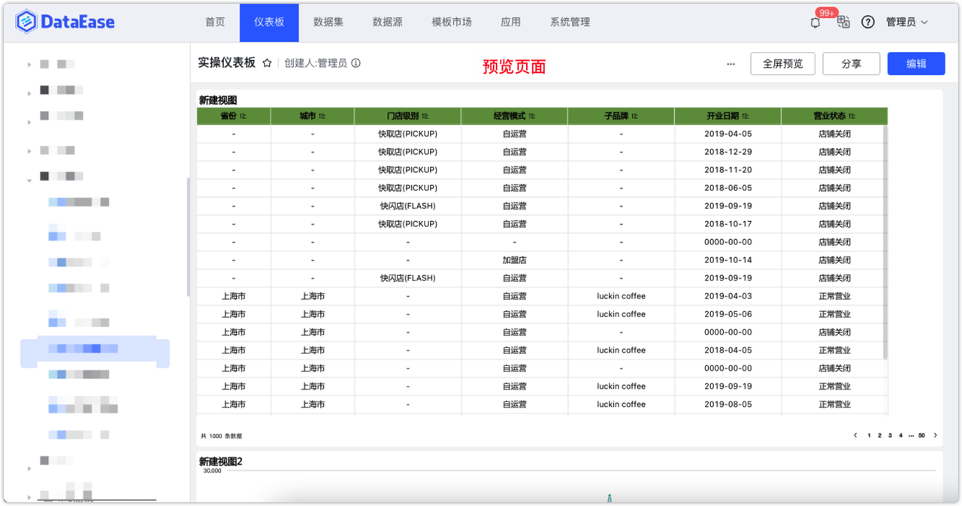
Task: Click the 加盟店 cell
Action: pyautogui.click(x=514, y=260)
